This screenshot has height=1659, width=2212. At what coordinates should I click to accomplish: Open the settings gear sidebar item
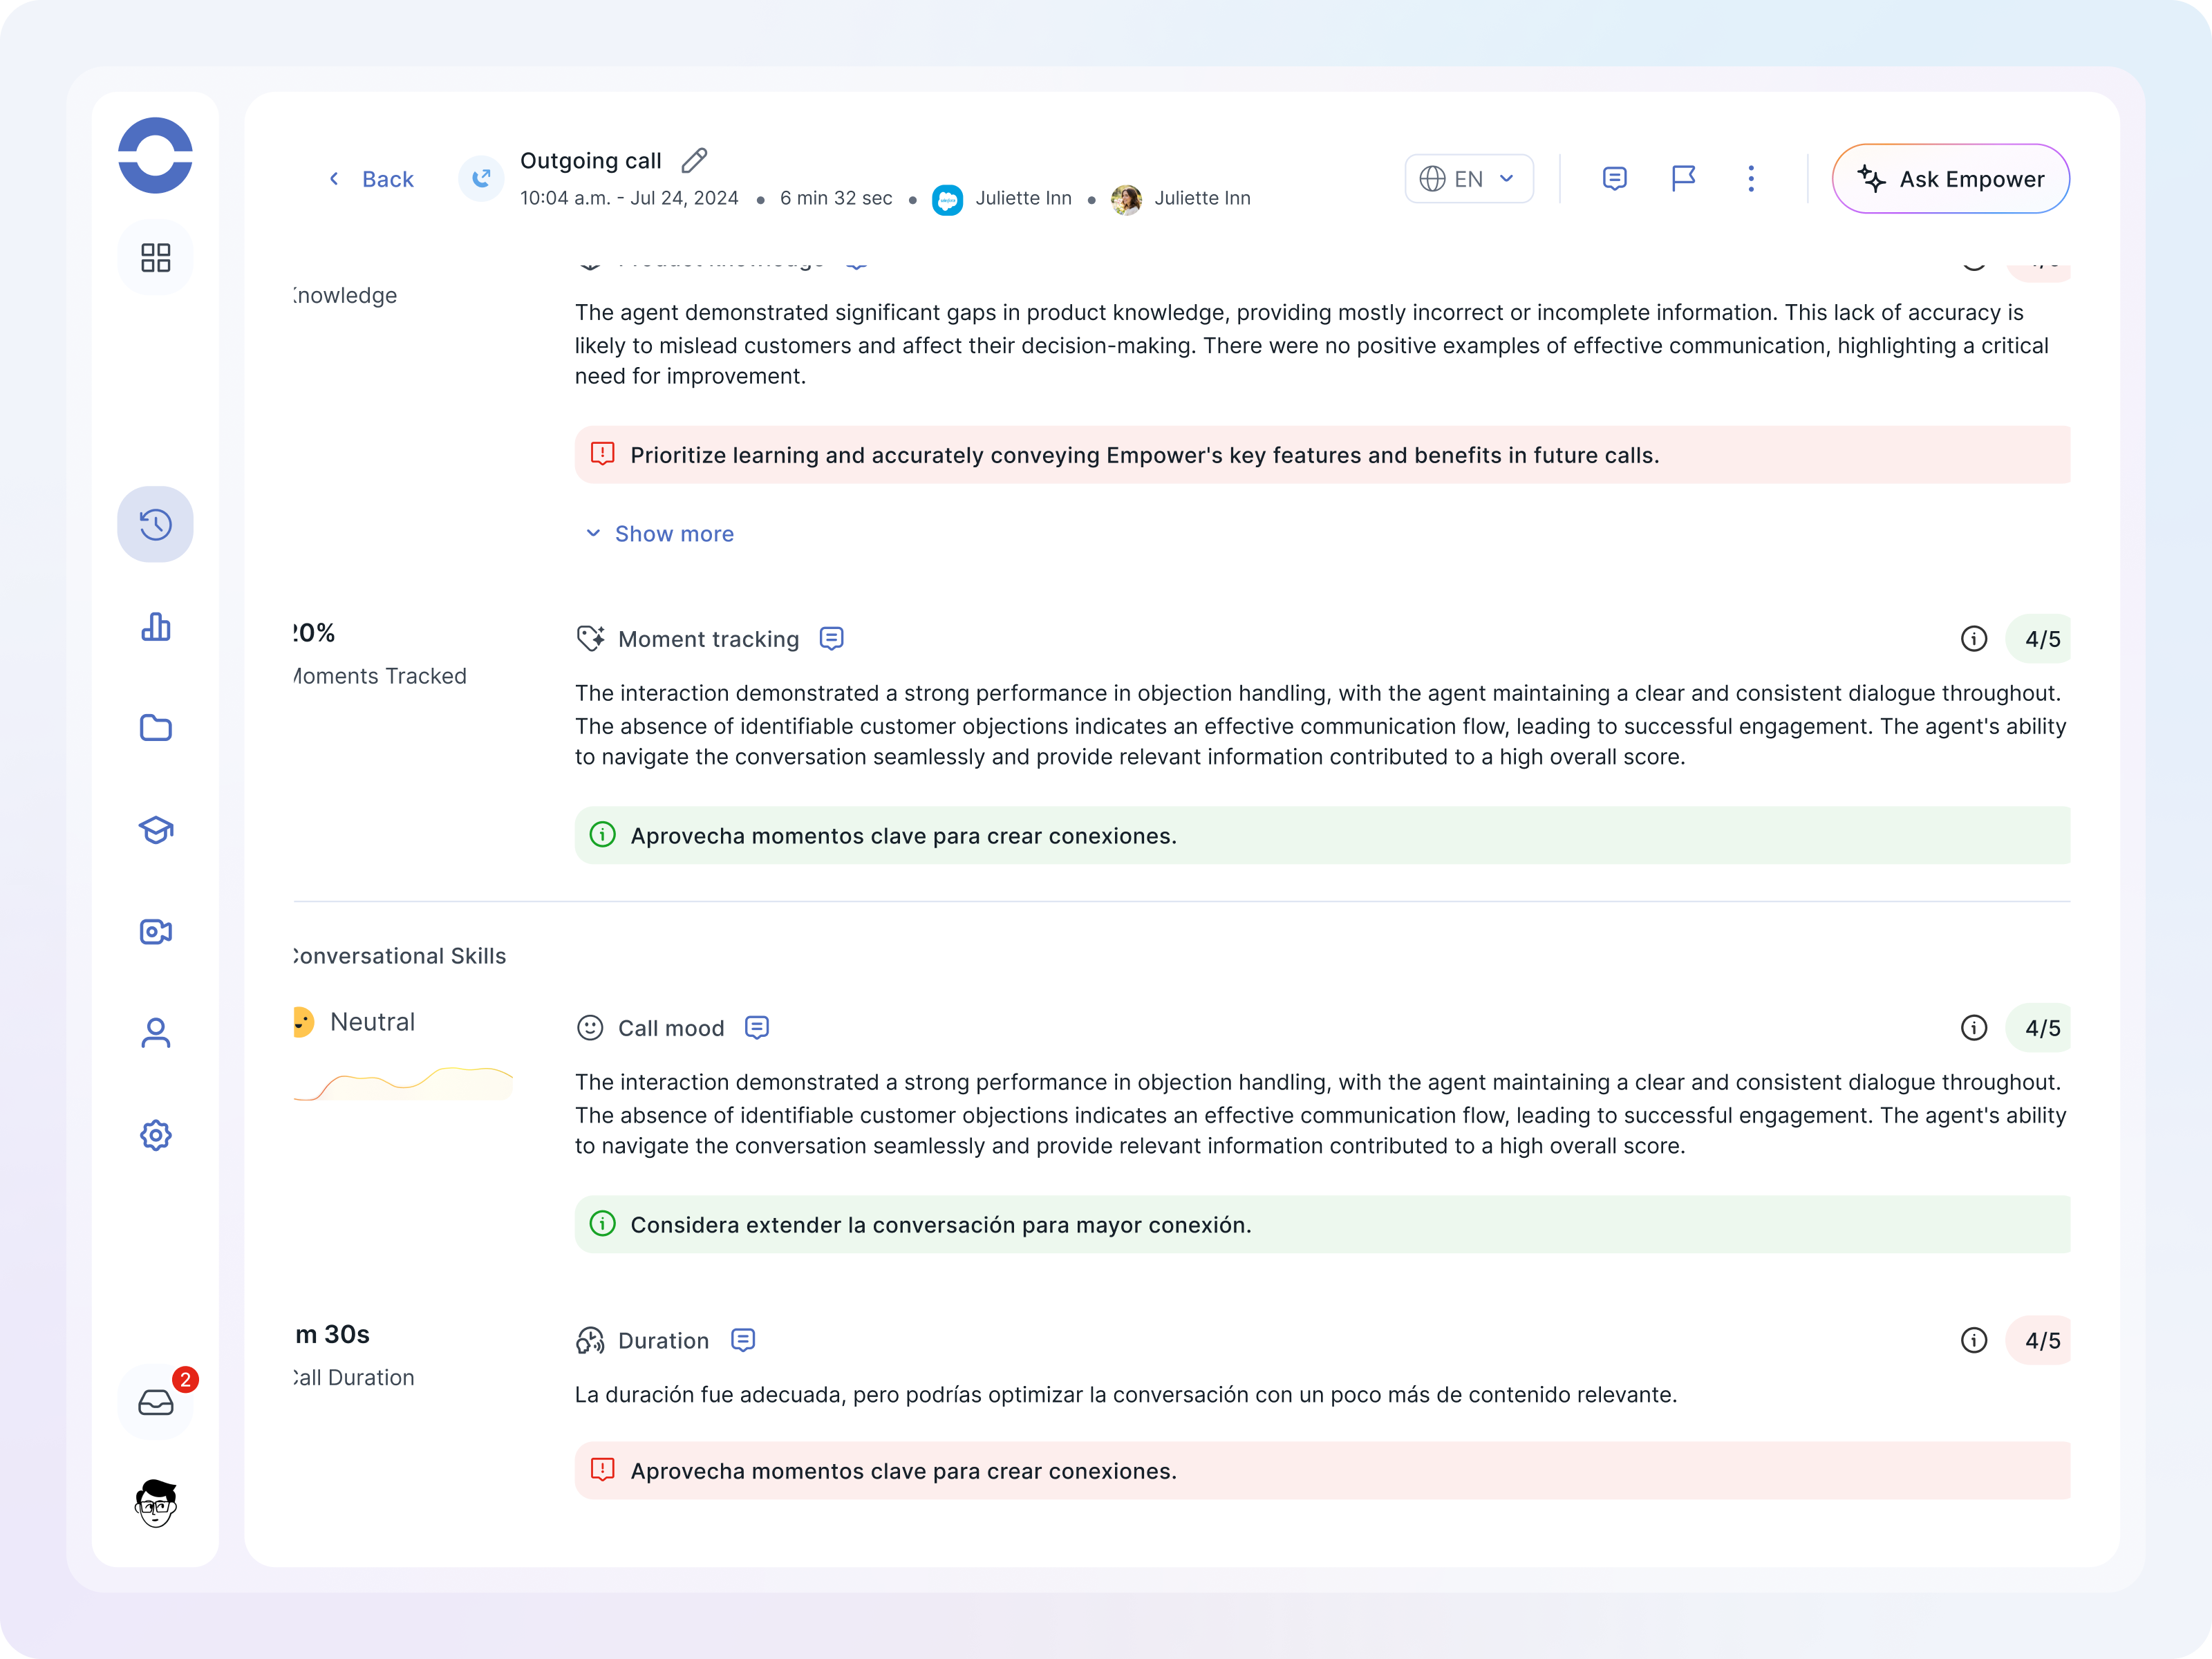(x=155, y=1135)
